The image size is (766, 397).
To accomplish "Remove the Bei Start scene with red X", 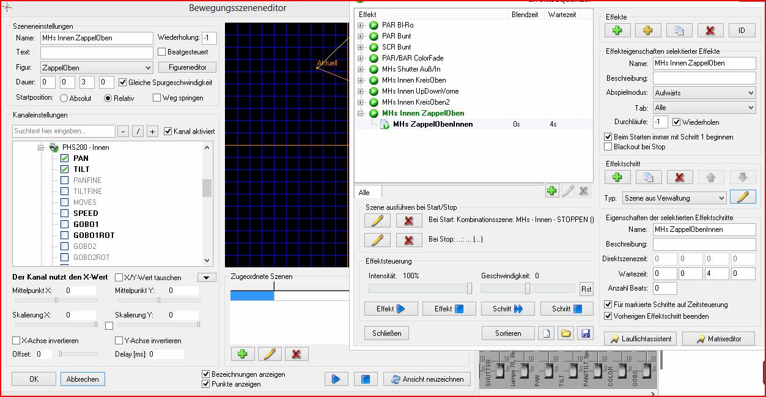I will pyautogui.click(x=409, y=220).
